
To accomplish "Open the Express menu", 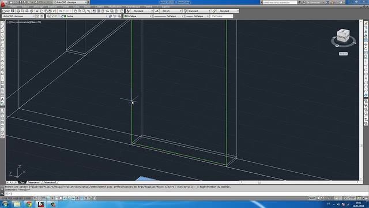I will (x=165, y=7).
